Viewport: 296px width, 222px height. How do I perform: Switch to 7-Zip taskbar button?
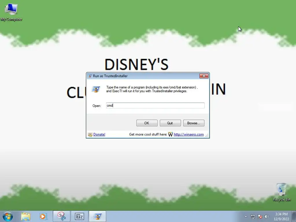[x=79, y=216]
